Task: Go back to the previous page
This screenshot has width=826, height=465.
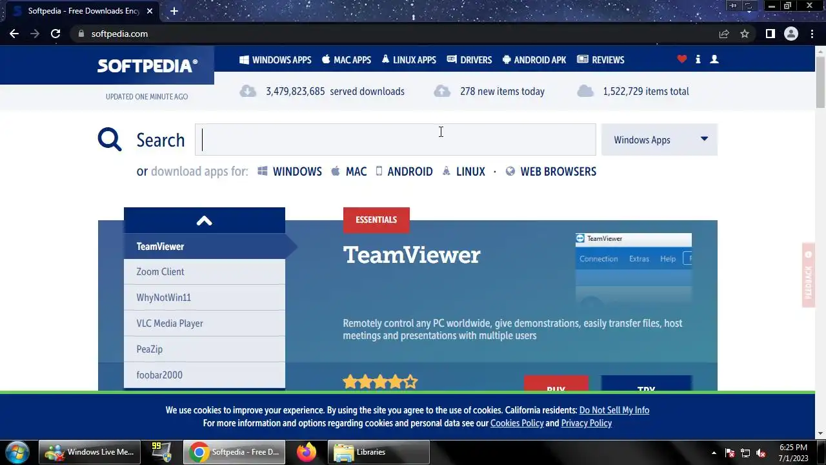Action: (x=14, y=34)
